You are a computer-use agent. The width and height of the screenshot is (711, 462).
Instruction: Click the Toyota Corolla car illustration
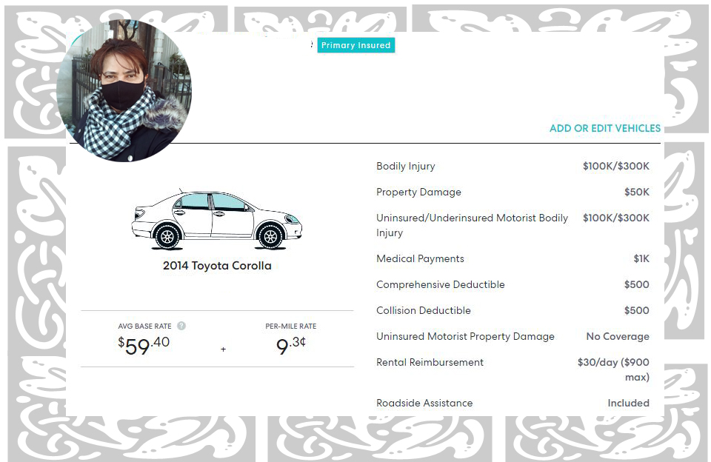point(217,219)
